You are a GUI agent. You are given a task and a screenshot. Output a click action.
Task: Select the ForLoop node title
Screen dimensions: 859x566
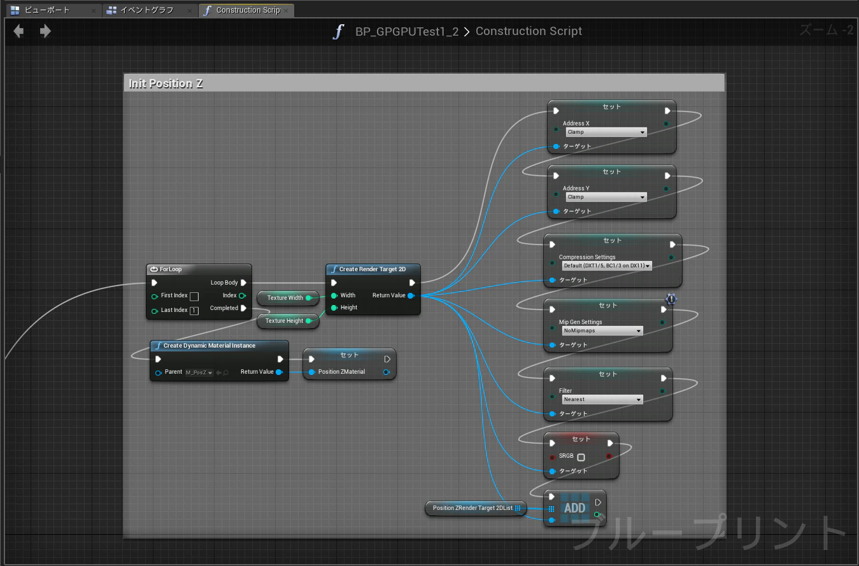199,269
